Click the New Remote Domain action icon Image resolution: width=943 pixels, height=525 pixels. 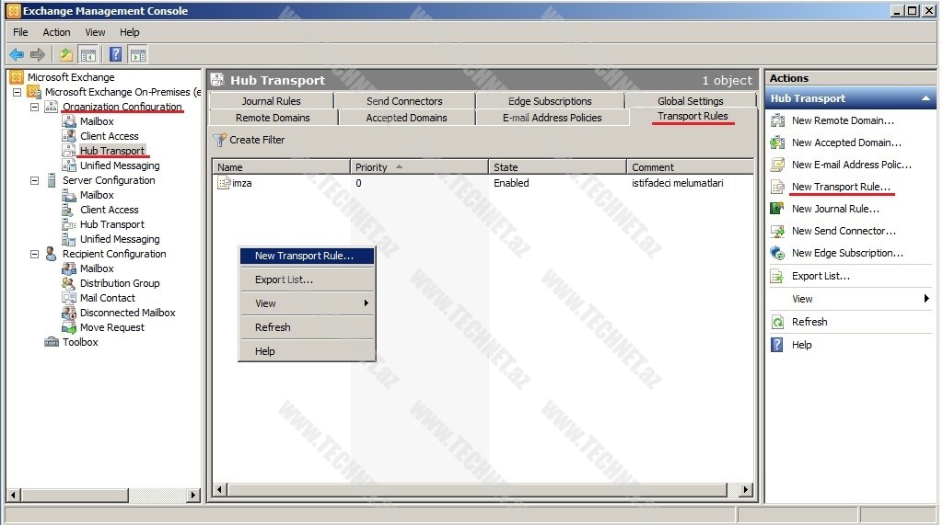click(x=776, y=120)
